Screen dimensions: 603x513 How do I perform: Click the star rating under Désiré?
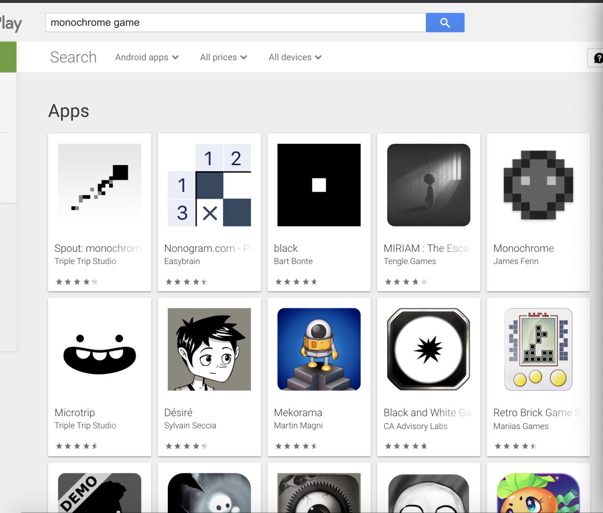coord(187,446)
